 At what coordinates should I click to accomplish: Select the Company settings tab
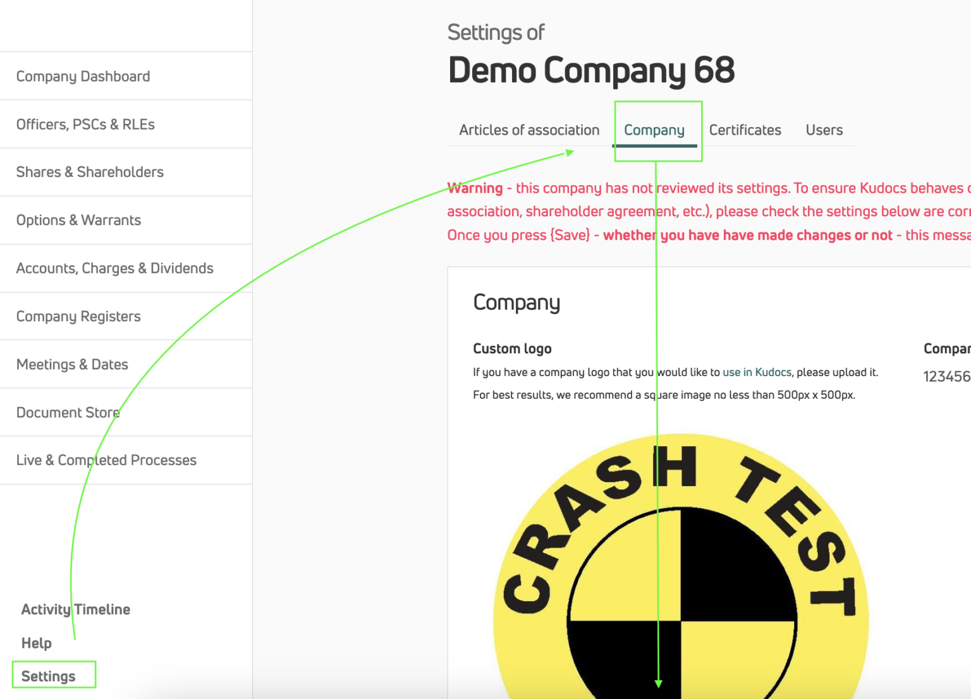pyautogui.click(x=654, y=130)
